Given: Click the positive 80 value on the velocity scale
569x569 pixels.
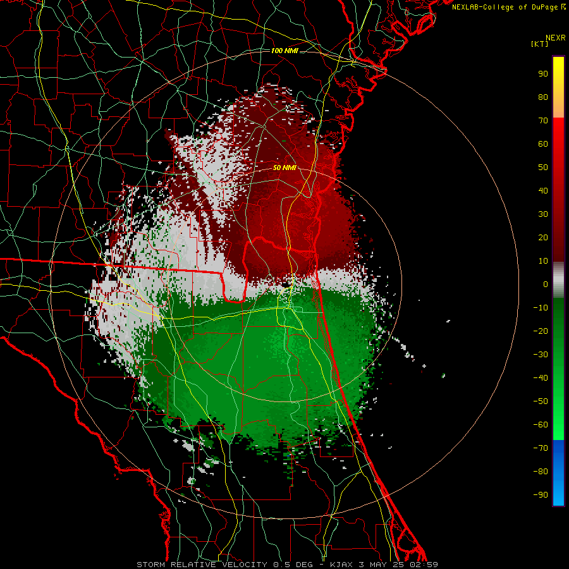Looking at the screenshot, I should [543, 97].
